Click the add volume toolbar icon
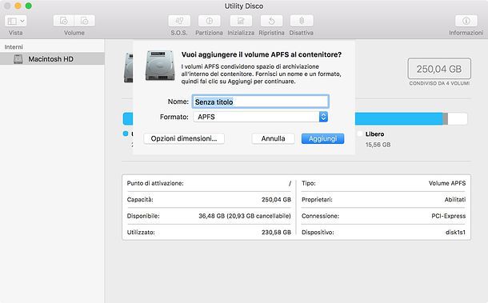Viewport: 488px width, 303px height. 64,21
